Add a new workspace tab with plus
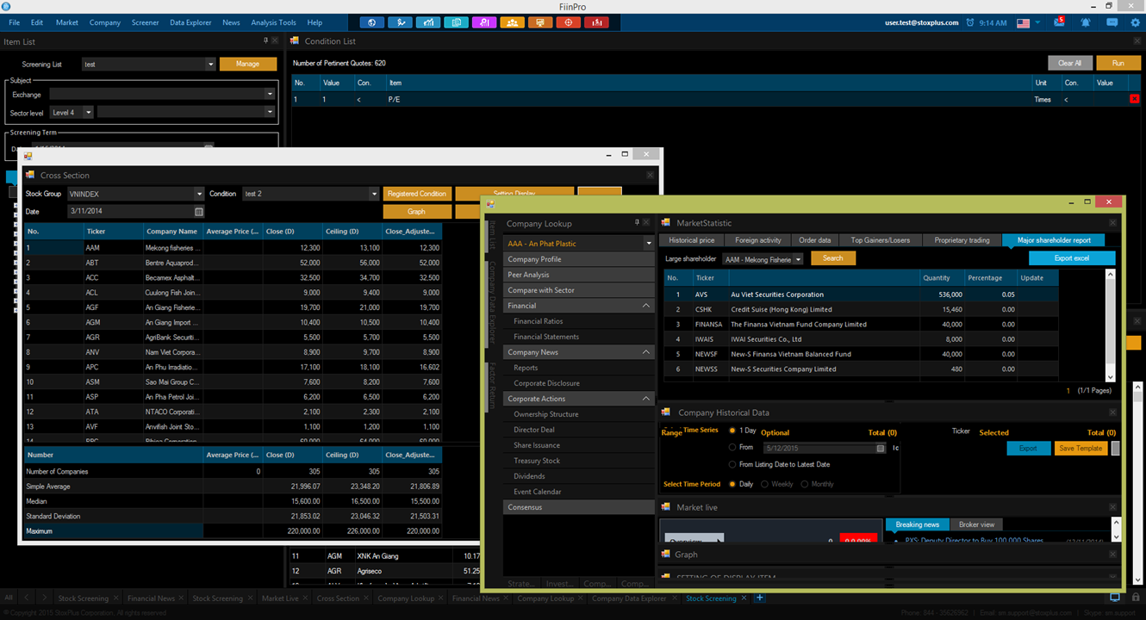The width and height of the screenshot is (1146, 620). [x=759, y=598]
